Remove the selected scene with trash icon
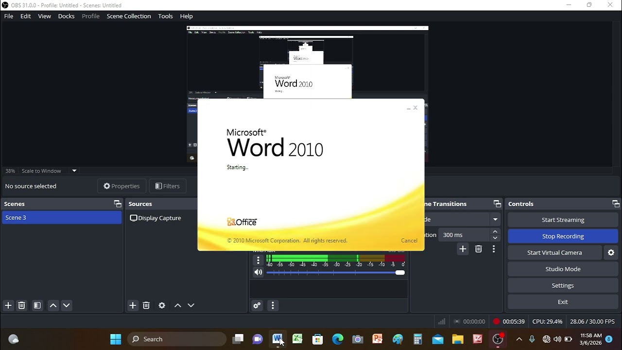Image resolution: width=622 pixels, height=350 pixels. pyautogui.click(x=21, y=305)
